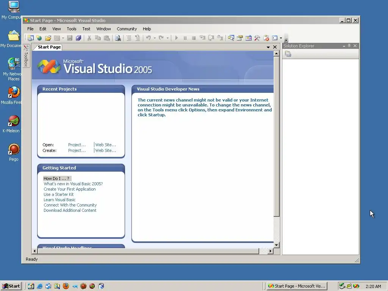388x291 pixels.
Task: Click the Uncomment lines icon
Action: 138,38
